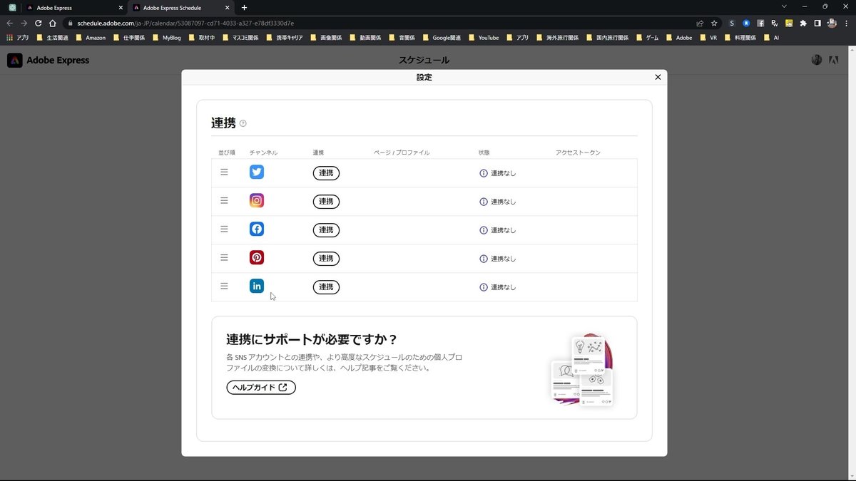Click the 連携 button in the Facebook row
Viewport: 856px width, 481px height.
[x=326, y=230]
